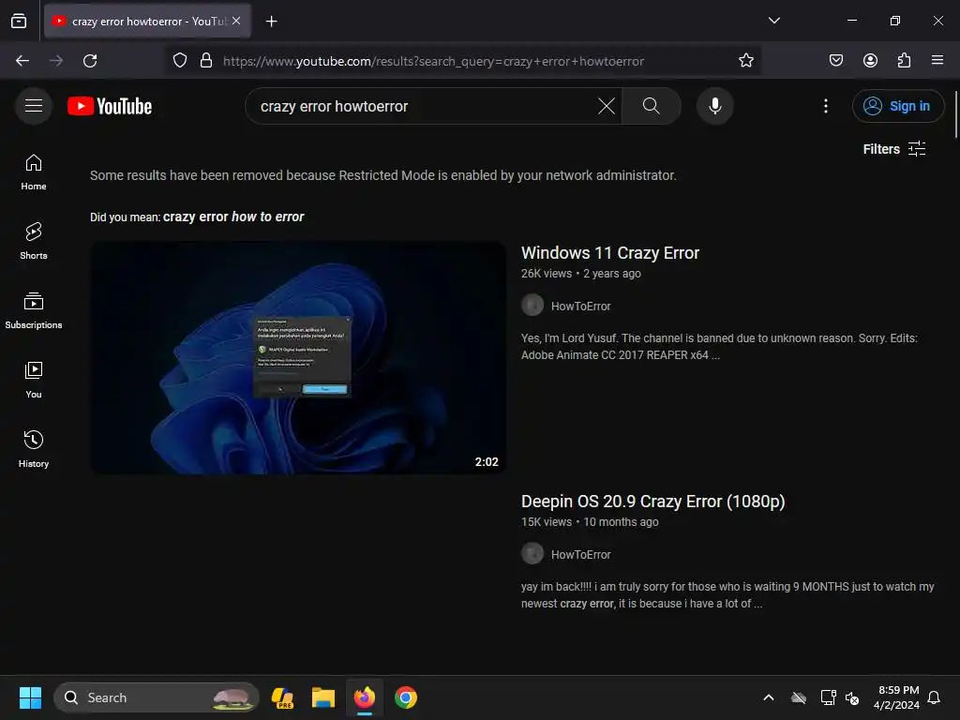Reload the page with the refresh icon
Image resolution: width=960 pixels, height=720 pixels.
click(x=90, y=61)
